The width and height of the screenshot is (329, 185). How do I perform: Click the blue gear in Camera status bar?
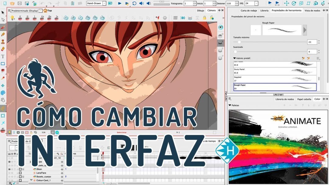coord(57,132)
